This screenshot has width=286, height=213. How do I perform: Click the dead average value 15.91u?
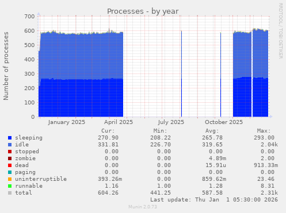click(x=216, y=165)
